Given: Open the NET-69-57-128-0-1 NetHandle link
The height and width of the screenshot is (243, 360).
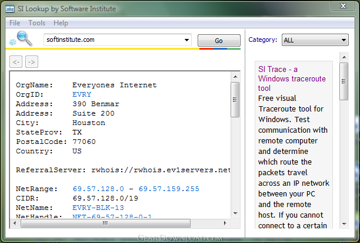Looking at the screenshot, I should [112, 216].
